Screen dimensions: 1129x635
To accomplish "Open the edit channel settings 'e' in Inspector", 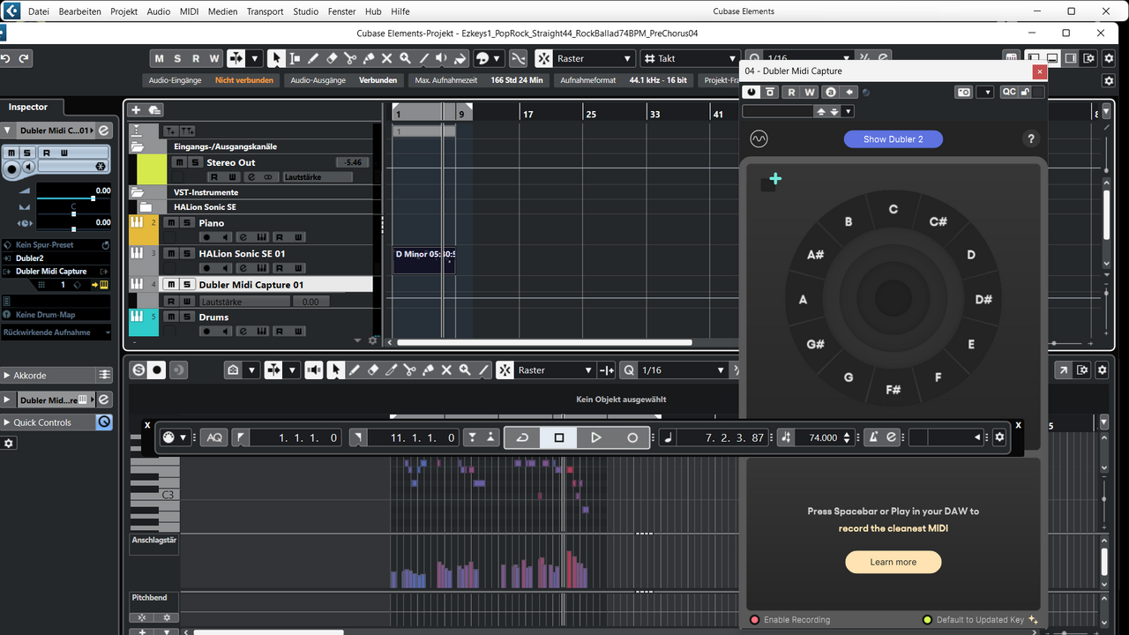I will [x=103, y=131].
